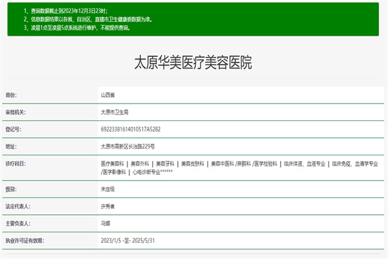Click 心电诊断专业 entry
Image resolution: width=388 pixels, height=259 pixels.
(x=147, y=172)
